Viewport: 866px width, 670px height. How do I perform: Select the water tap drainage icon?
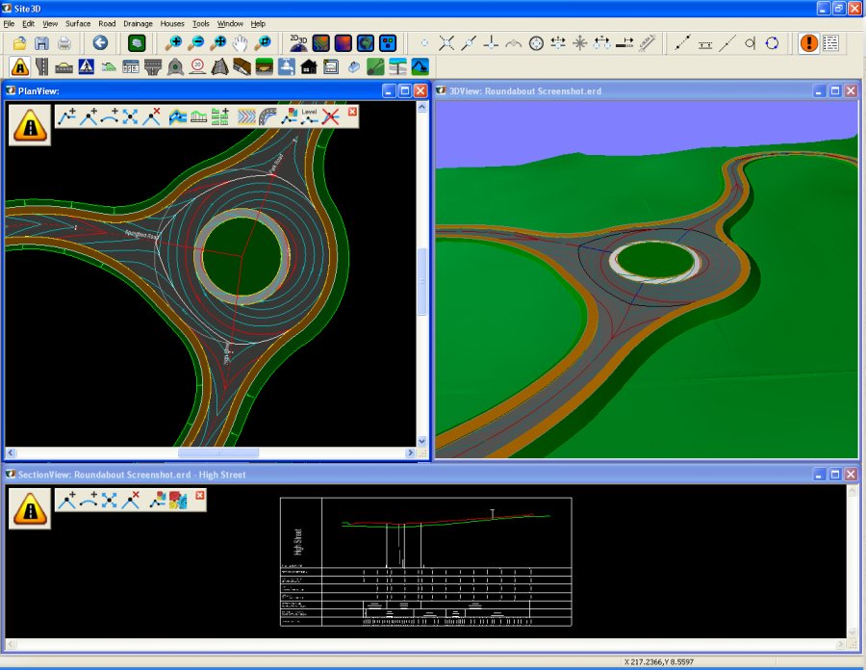(286, 66)
